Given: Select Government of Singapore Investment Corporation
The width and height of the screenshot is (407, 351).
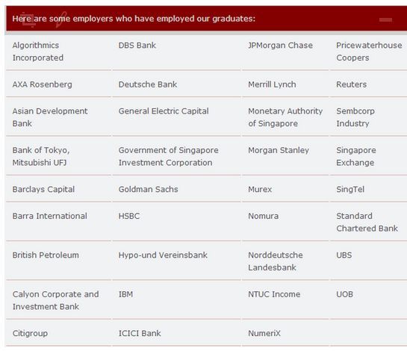Looking at the screenshot, I should click(x=169, y=156).
